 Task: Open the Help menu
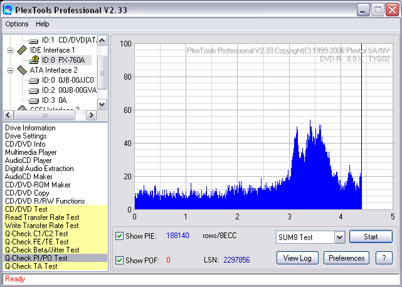coord(42,24)
